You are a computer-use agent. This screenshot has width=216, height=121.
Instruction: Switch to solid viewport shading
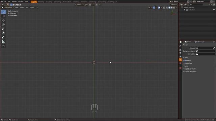pos(169,7)
